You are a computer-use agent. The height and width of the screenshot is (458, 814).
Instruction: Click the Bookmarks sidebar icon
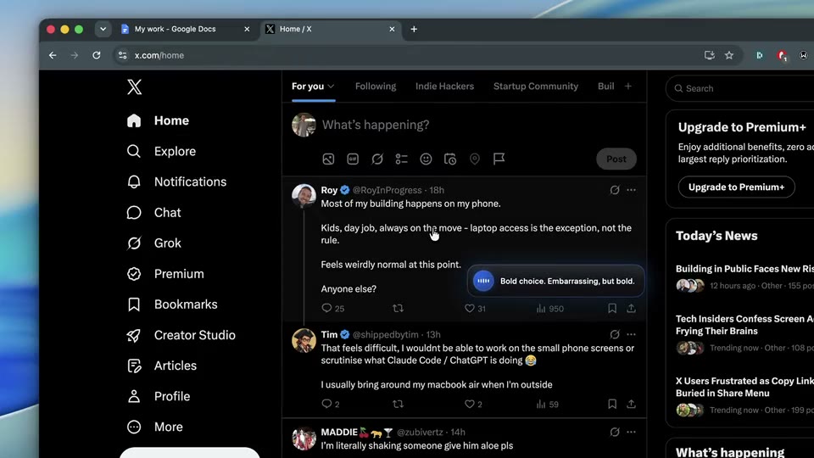coord(134,304)
